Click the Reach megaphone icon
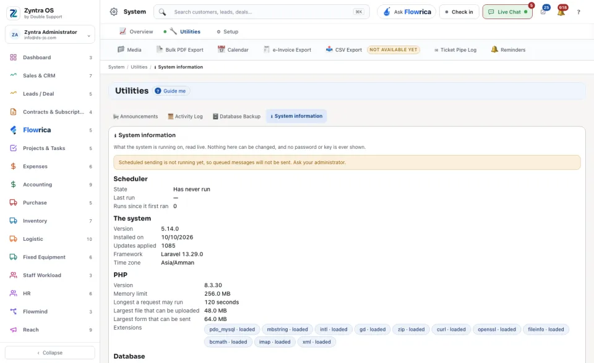The height and width of the screenshot is (363, 594). coord(13,330)
